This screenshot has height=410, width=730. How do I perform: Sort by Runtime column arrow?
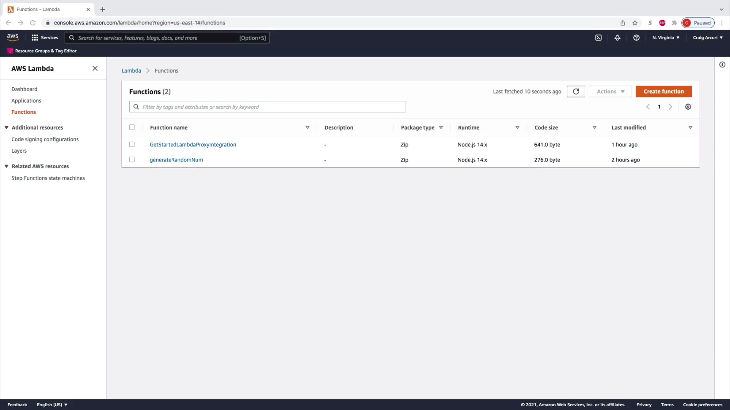[x=517, y=127]
